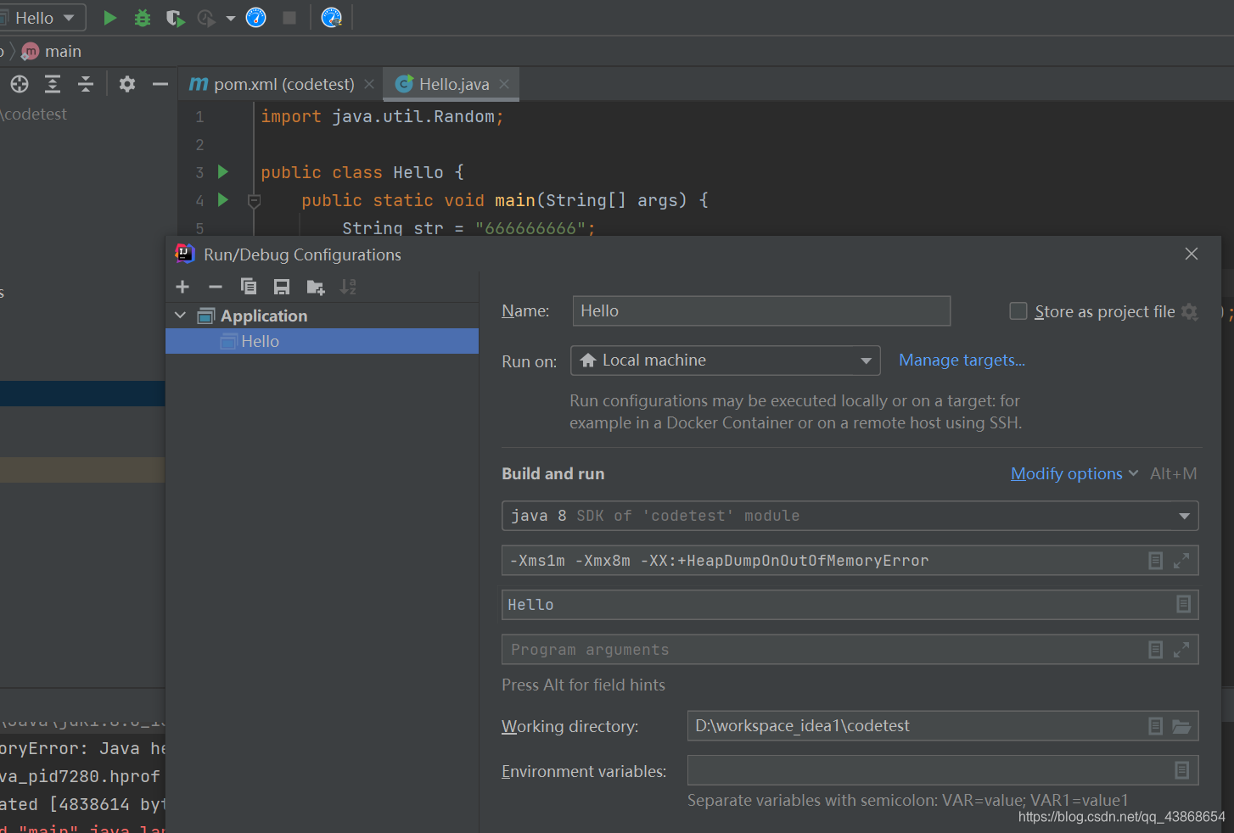The image size is (1234, 833).
Task: Close the Hello.java editor tab
Action: [504, 84]
